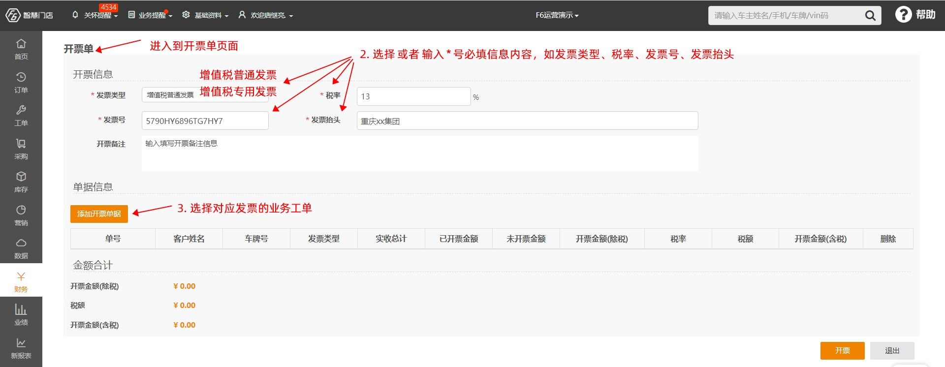Click the 开票信息 section heading

click(93, 74)
